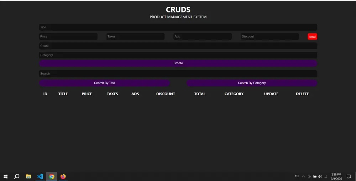
Task: Click the Discount input field
Action: [270, 37]
